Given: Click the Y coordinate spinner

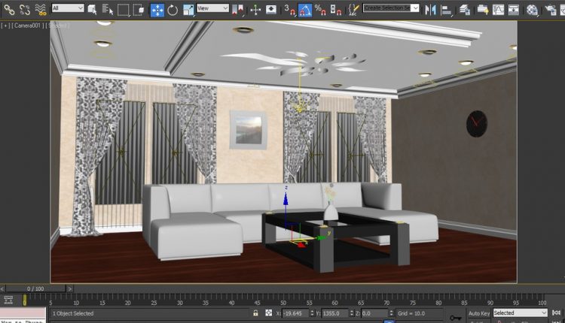Looking at the screenshot, I should coord(352,313).
